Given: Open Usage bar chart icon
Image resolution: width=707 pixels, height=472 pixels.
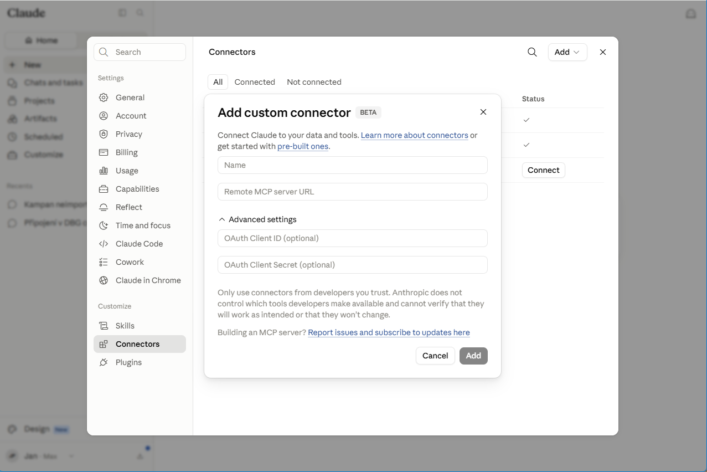Looking at the screenshot, I should tap(104, 171).
